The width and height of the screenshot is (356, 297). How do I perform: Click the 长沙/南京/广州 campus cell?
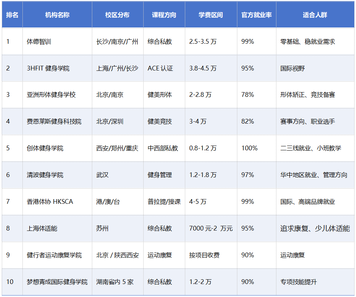pos(118,42)
